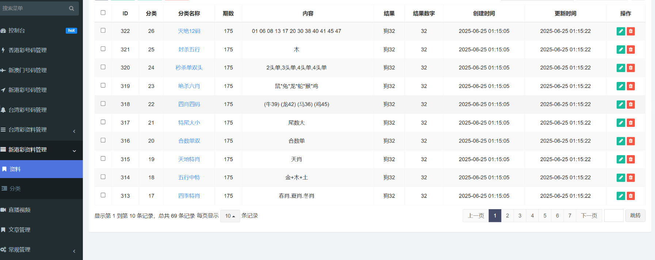The height and width of the screenshot is (260, 655).
Task: Open the 五行中特 category link
Action: [x=189, y=177]
